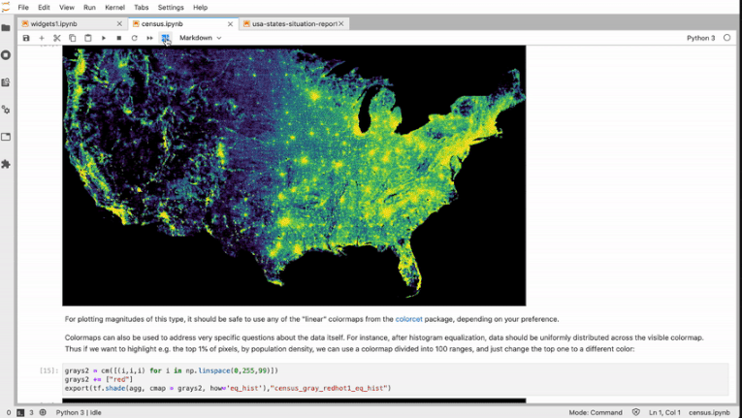Switch to the widgets1.ipynb tab

click(x=72, y=23)
